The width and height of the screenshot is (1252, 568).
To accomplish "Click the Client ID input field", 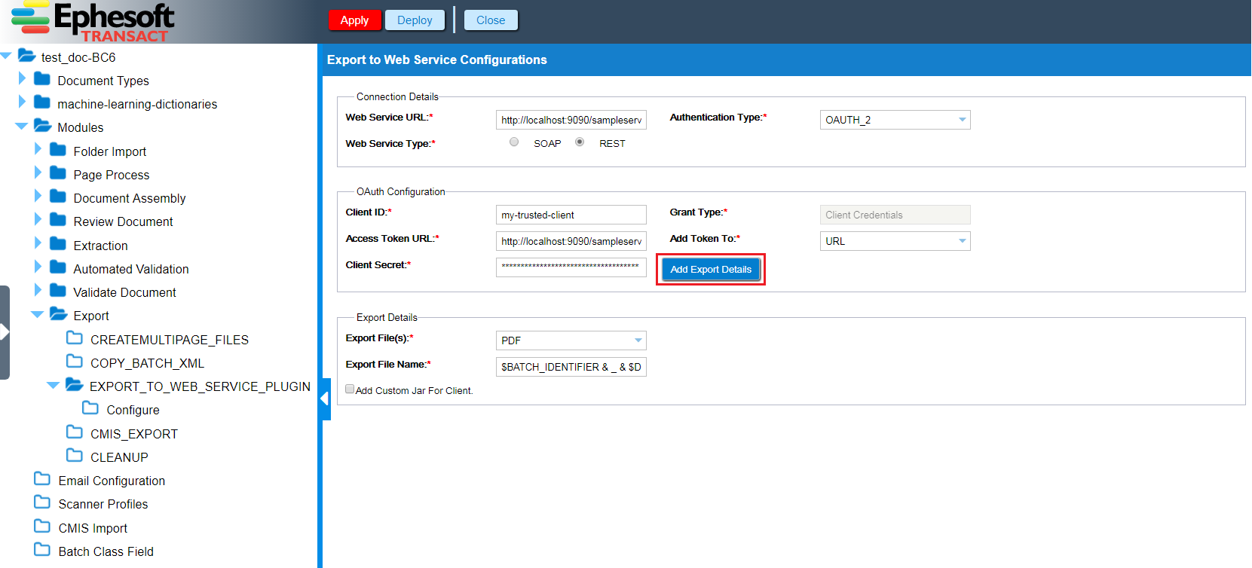I will (571, 215).
